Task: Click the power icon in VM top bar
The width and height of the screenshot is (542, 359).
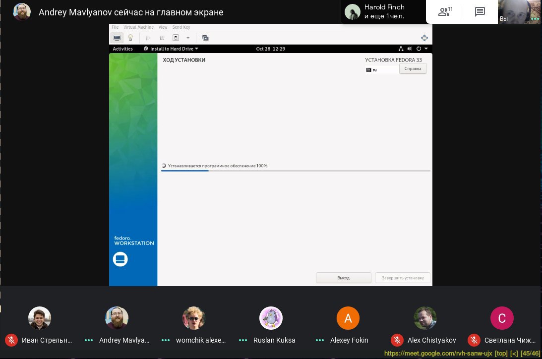Action: (419, 49)
